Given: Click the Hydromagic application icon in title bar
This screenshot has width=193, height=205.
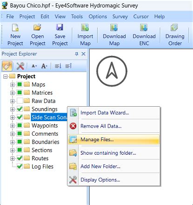Looking at the screenshot, I should point(5,5).
